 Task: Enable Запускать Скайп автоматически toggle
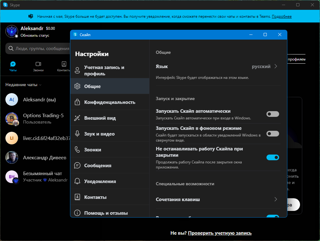273,114
